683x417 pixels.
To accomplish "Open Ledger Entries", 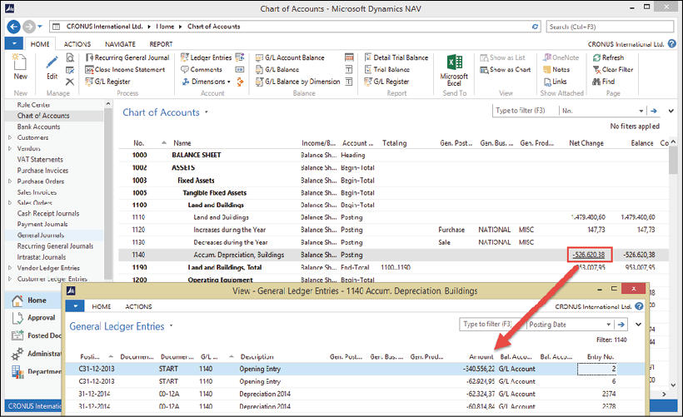I will tap(206, 57).
